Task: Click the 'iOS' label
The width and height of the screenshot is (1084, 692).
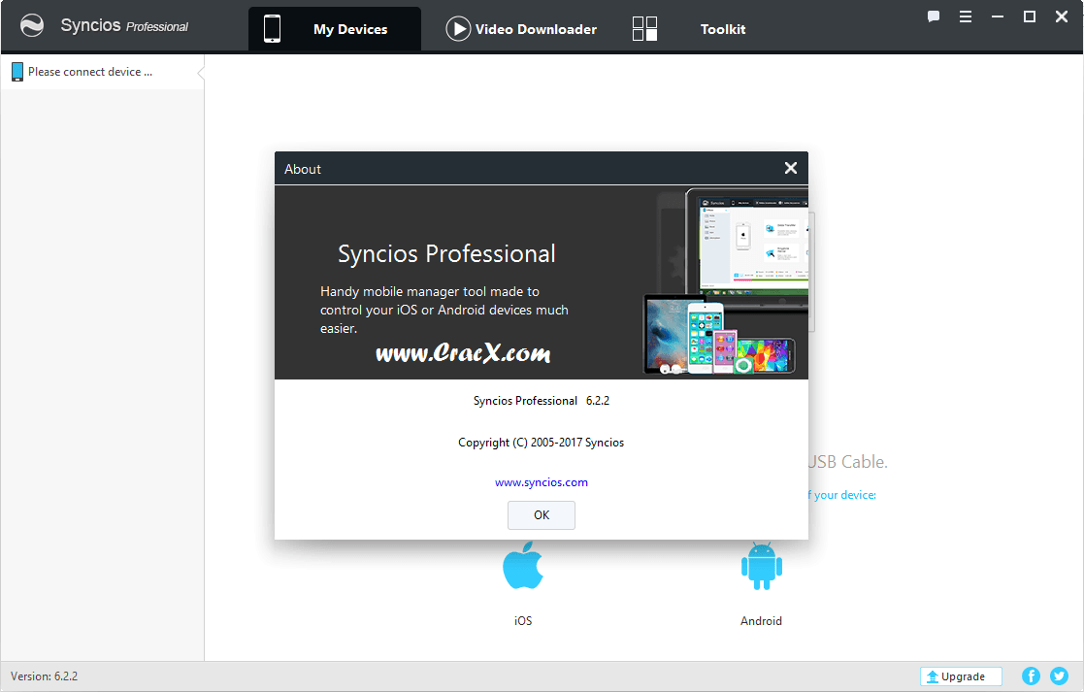Action: click(x=523, y=621)
